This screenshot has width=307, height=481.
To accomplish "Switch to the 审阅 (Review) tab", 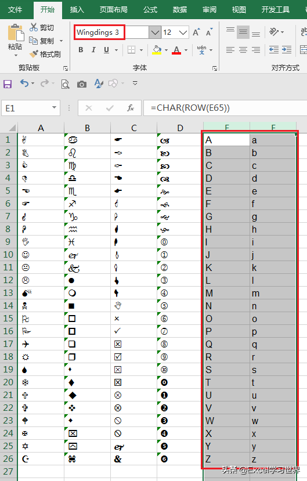I will [210, 9].
